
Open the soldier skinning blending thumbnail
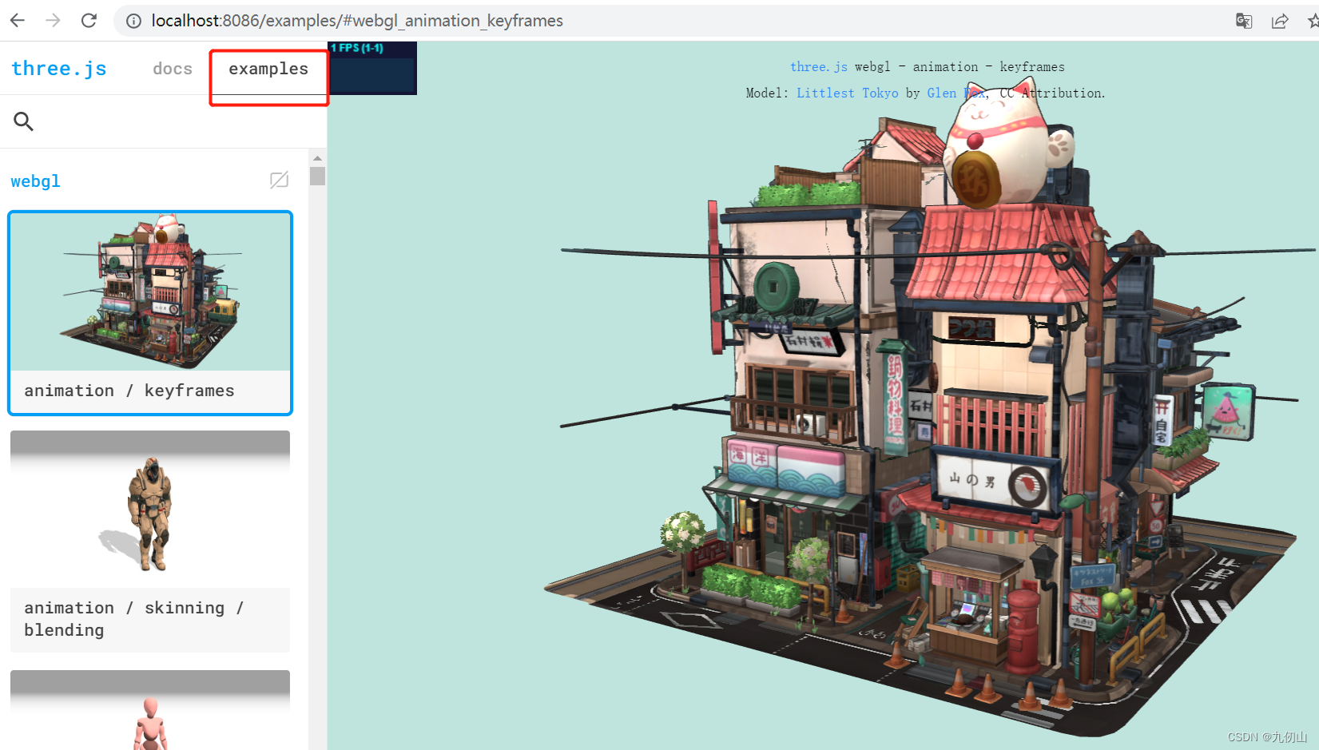coord(150,509)
